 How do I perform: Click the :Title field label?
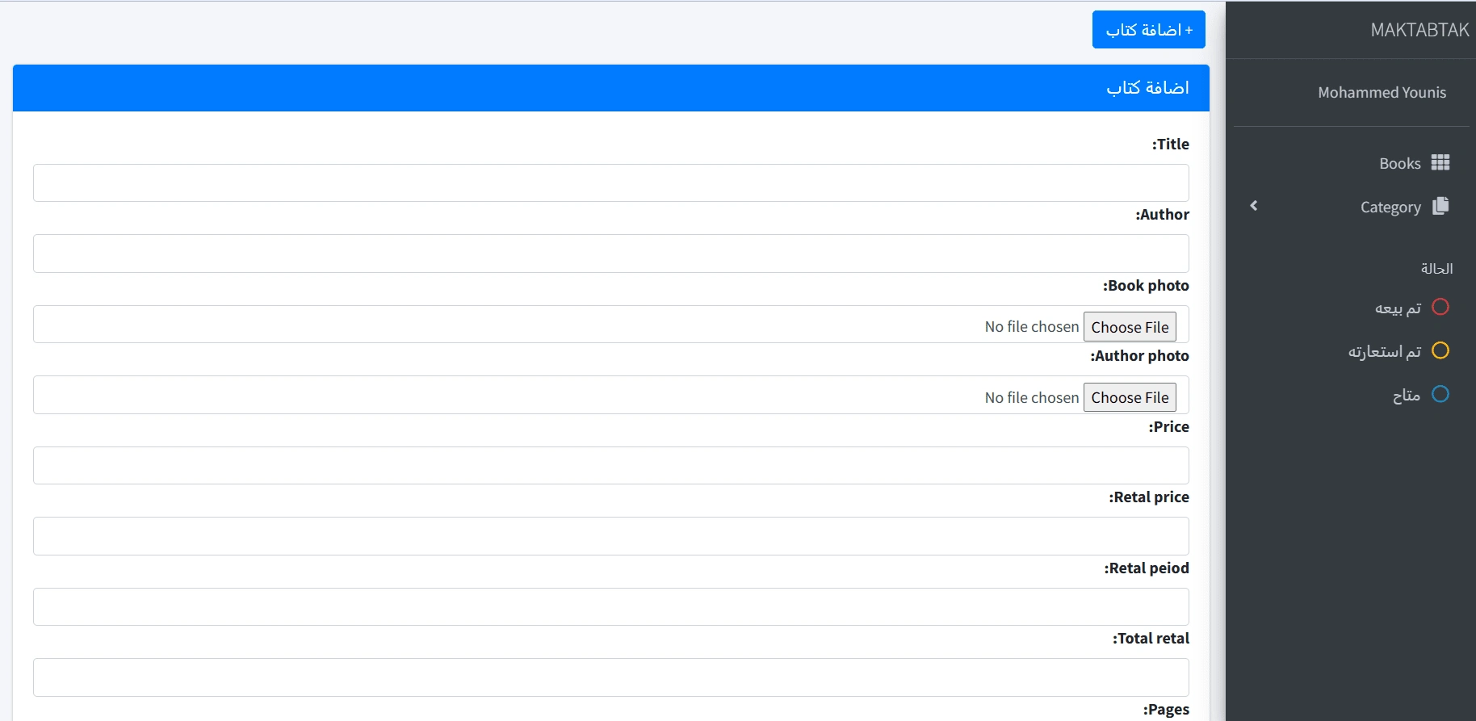[1170, 145]
